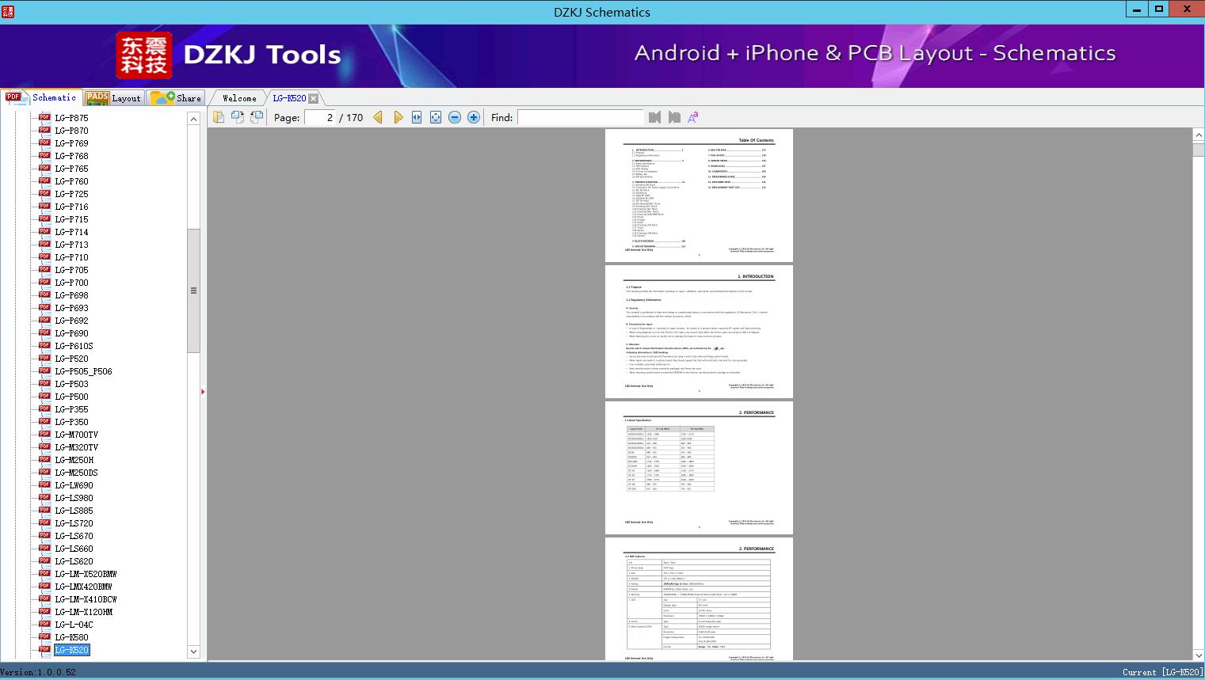Select the LG-K520 document tab

pyautogui.click(x=289, y=98)
